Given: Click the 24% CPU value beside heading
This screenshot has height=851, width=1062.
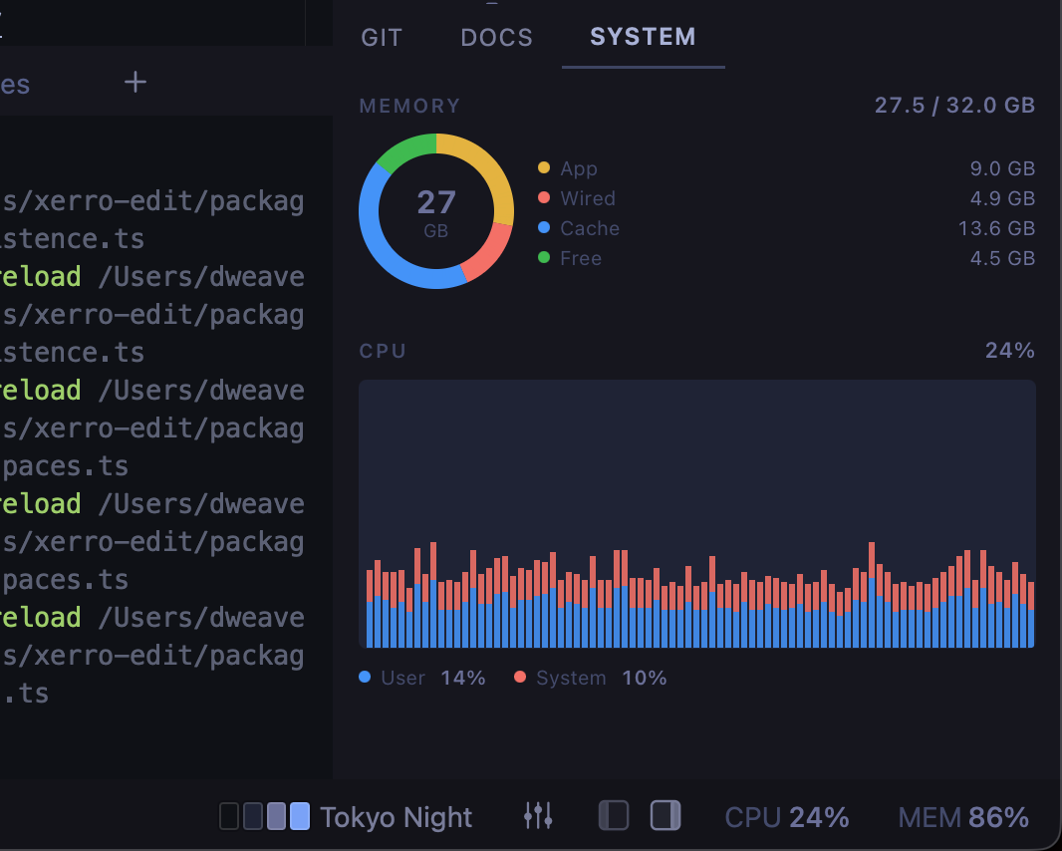Looking at the screenshot, I should click(x=1009, y=351).
